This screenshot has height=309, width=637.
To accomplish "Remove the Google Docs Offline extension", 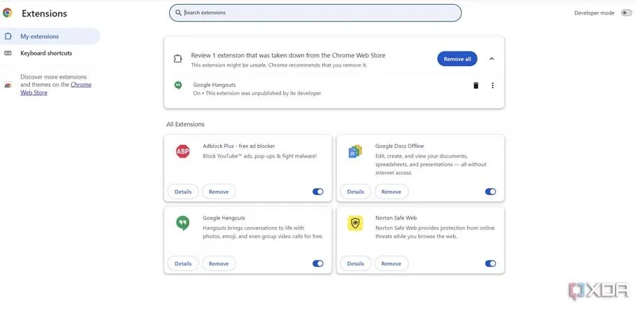I will point(391,192).
